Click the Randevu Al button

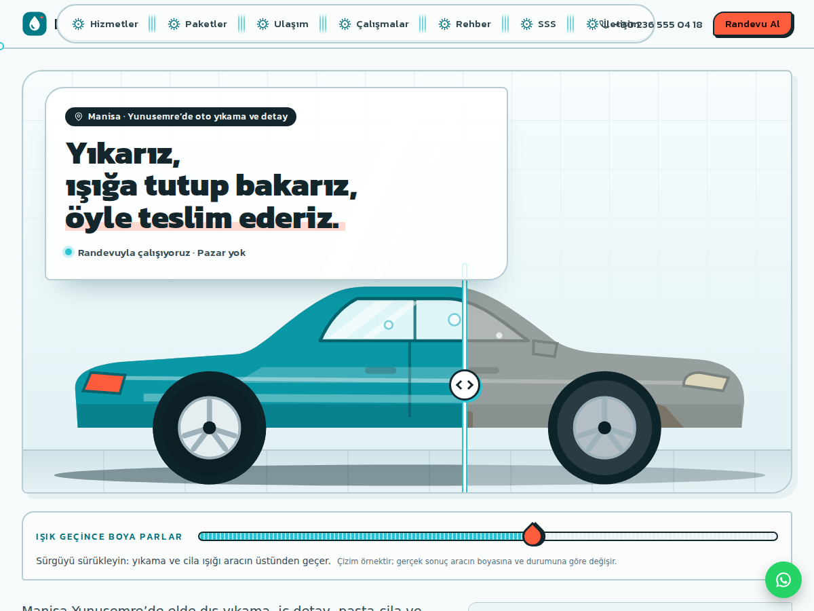tap(752, 24)
